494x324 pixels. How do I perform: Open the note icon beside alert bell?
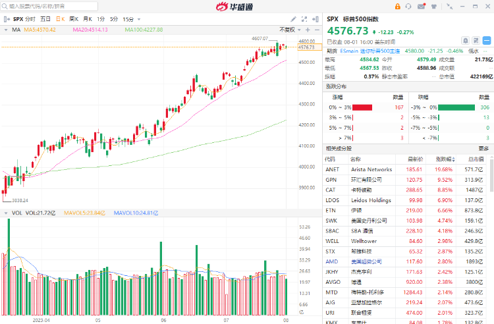[x=475, y=40]
